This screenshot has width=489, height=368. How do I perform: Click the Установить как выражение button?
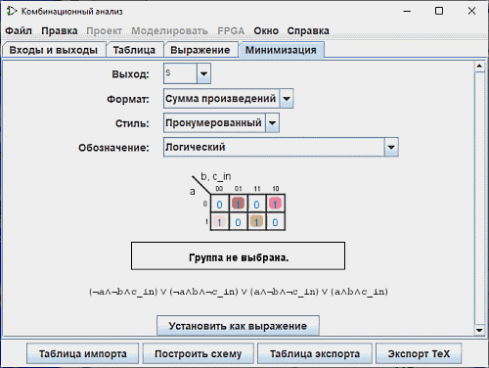click(238, 326)
